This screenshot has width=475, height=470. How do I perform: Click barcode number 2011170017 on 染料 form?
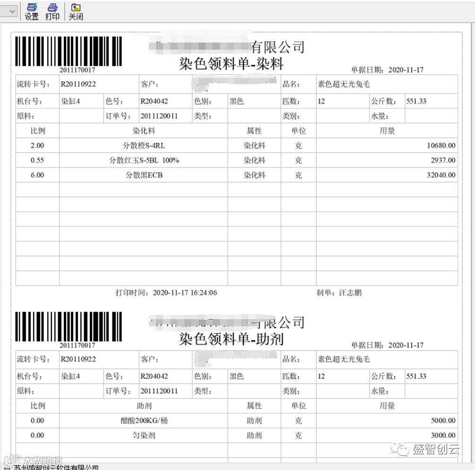click(77, 70)
